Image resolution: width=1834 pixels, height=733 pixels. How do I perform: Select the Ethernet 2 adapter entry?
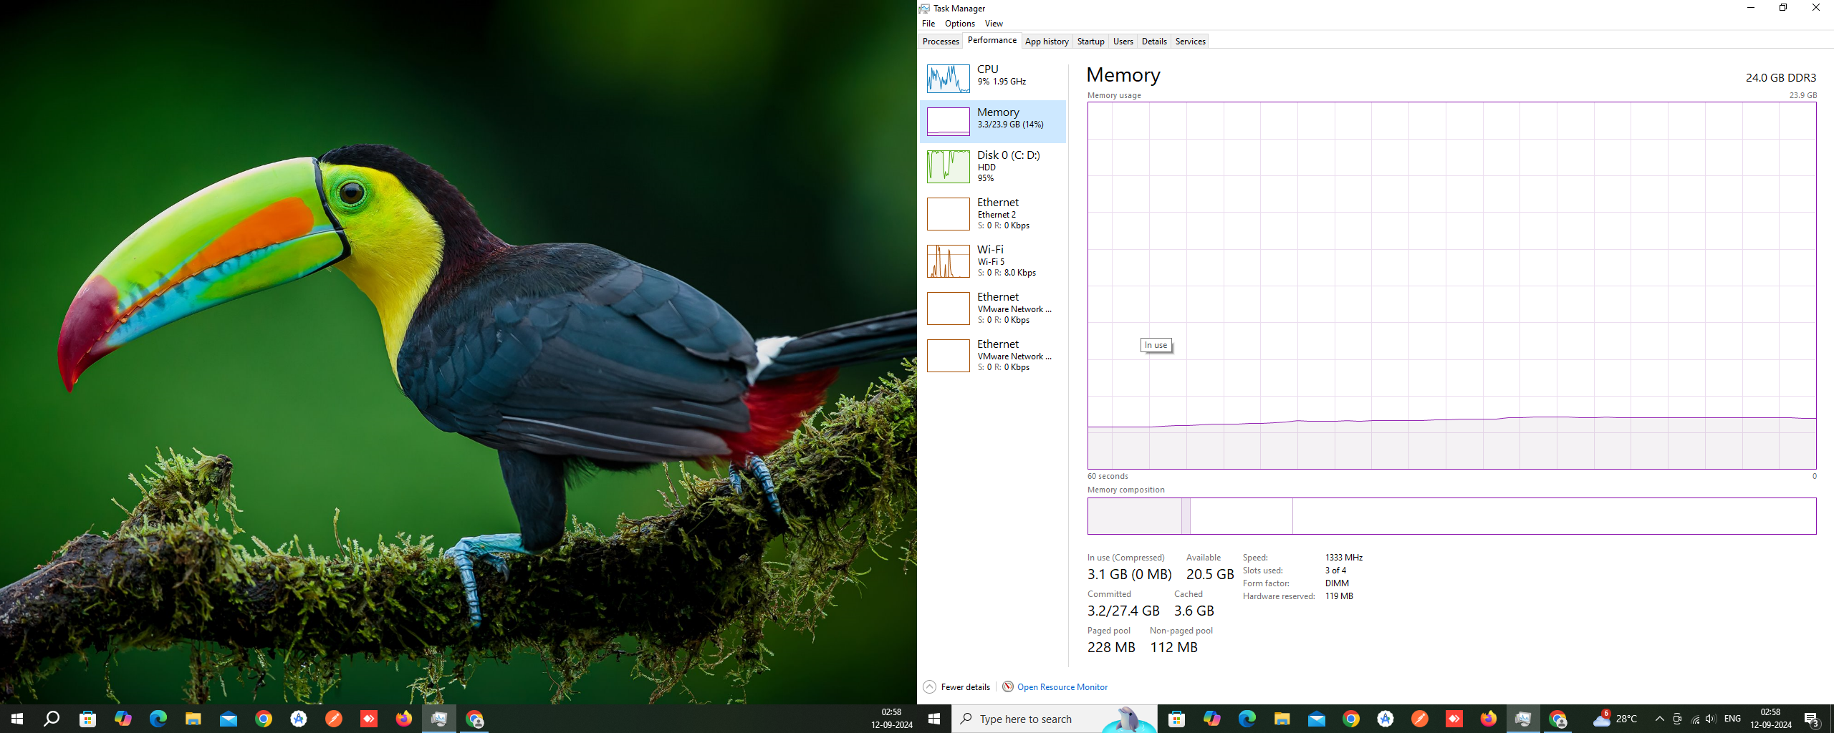(992, 213)
